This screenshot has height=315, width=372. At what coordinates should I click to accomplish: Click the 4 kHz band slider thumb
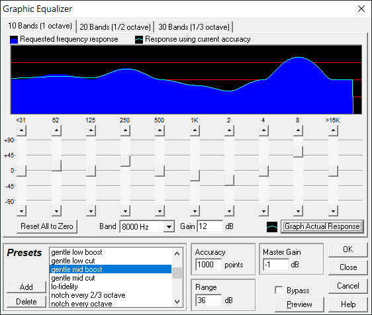(264, 171)
